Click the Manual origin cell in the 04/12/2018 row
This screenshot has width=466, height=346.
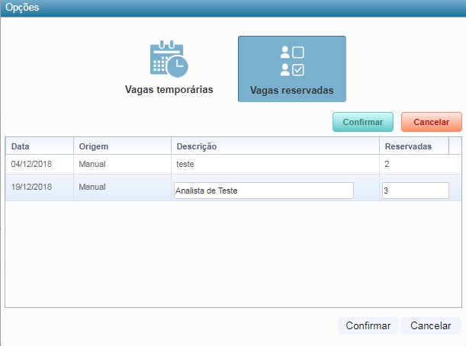point(92,164)
